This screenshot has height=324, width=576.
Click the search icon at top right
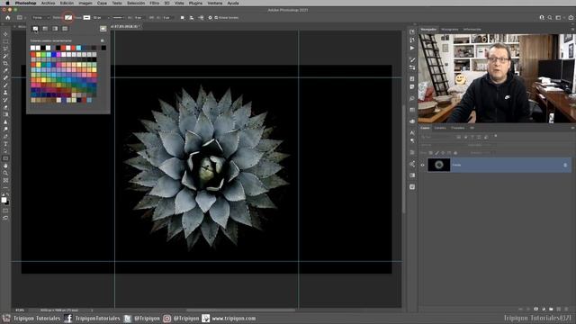click(550, 18)
